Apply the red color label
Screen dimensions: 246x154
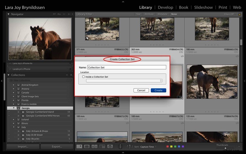[167, 146]
